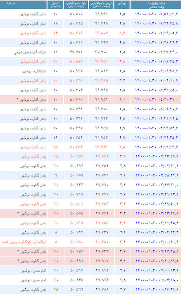This screenshot has width=181, height=296.
Task: Click the longitude value '۵۰.۴۴۵'
Action: click(x=77, y=280)
